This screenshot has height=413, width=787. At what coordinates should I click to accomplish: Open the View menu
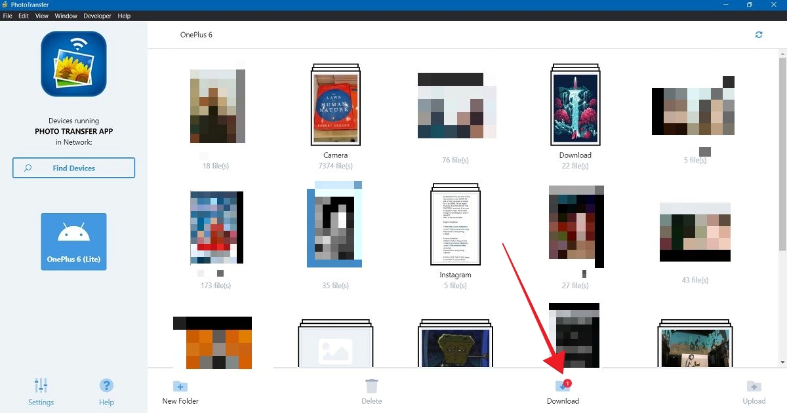41,16
